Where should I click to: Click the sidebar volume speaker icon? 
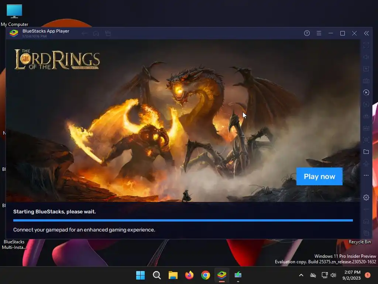[366, 57]
